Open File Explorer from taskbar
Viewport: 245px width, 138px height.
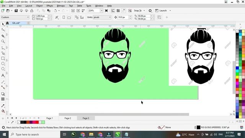(91, 135)
